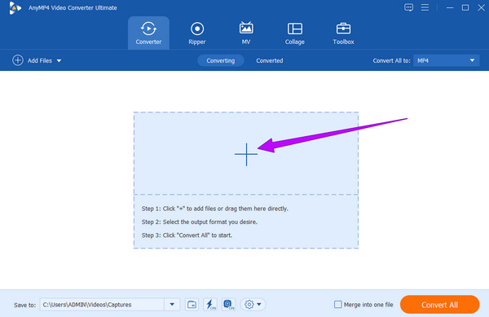Open the gear settings icon
The width and height of the screenshot is (489, 317).
pos(249,305)
